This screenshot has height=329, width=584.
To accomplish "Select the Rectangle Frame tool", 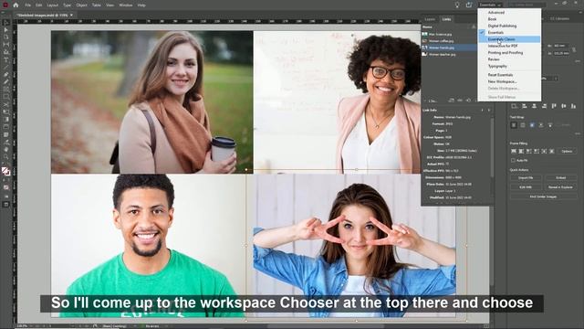I will 6,90.
